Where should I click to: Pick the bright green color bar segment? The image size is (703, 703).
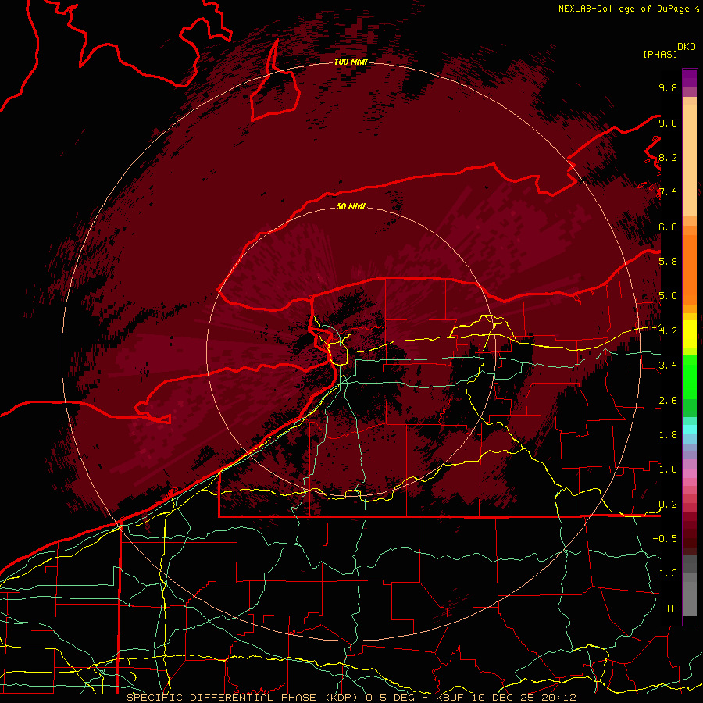tap(690, 376)
